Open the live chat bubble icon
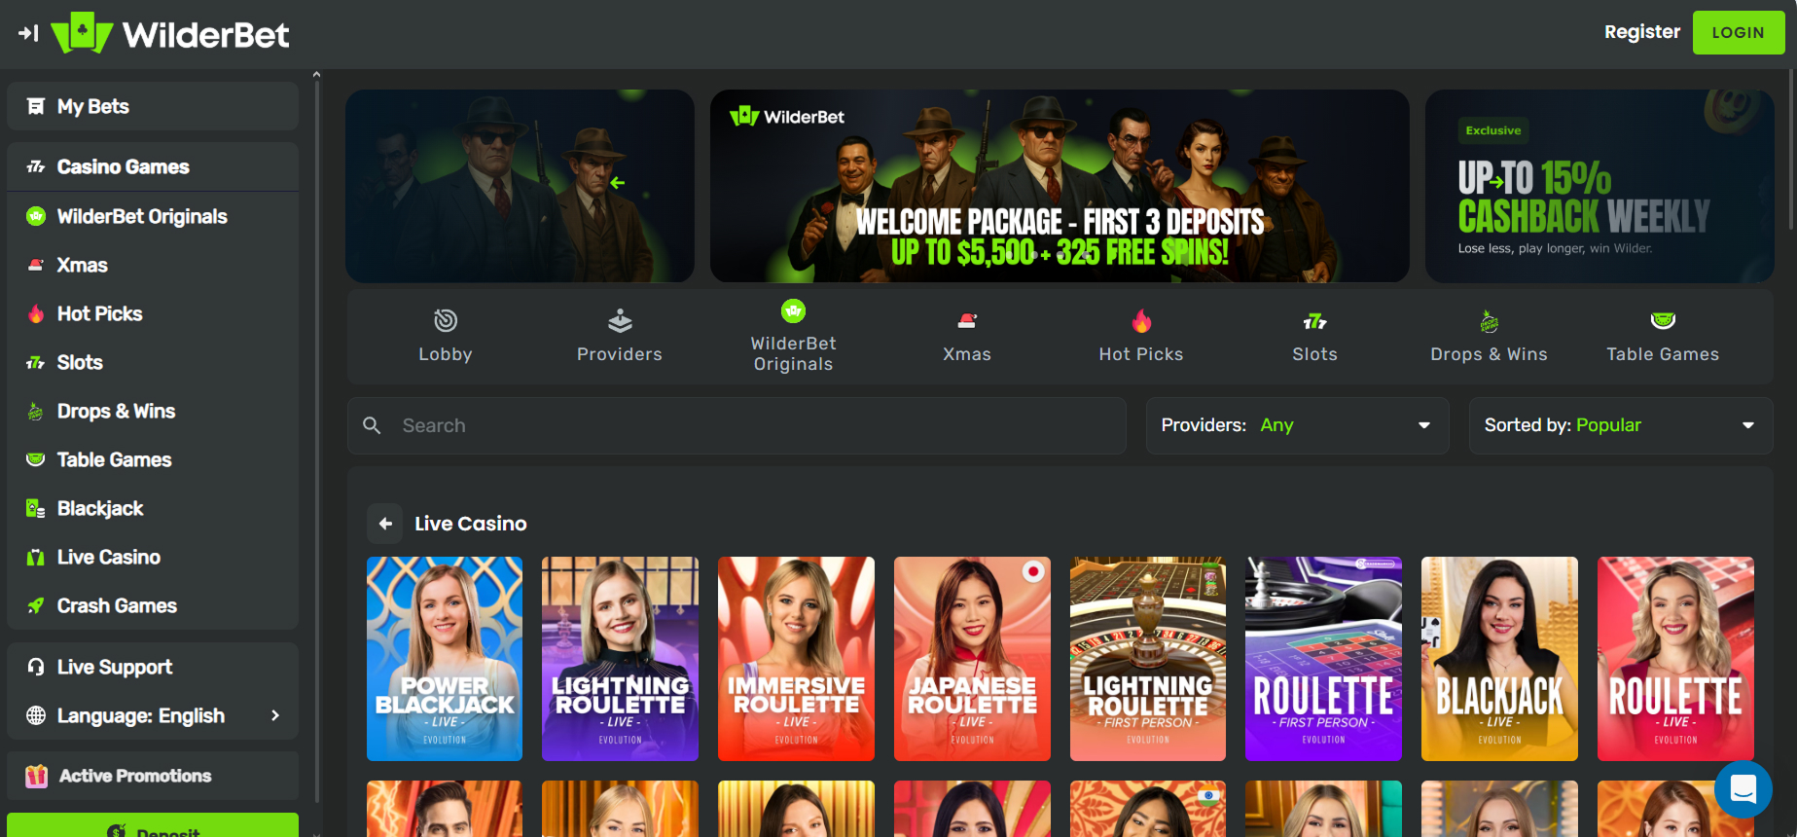The height and width of the screenshot is (837, 1797). tap(1743, 789)
